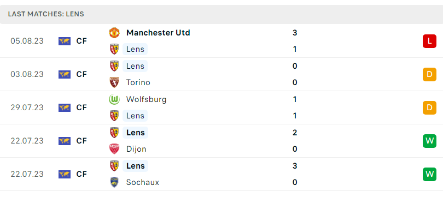Screen dimensions: 443x197
Task: Click the Dijon club crest
Action: [114, 149]
